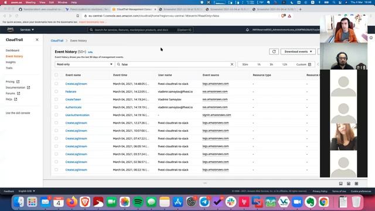Select the 3h time range
This screenshot has height=211, width=375.
271,64
